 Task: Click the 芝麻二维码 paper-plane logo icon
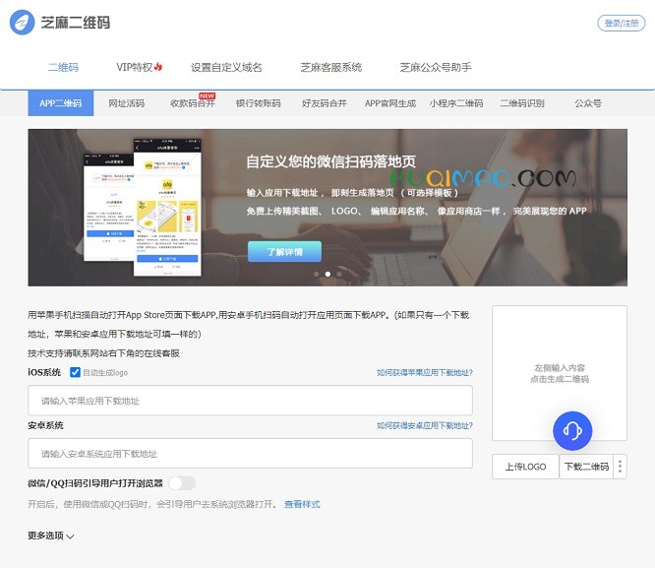coord(23,23)
